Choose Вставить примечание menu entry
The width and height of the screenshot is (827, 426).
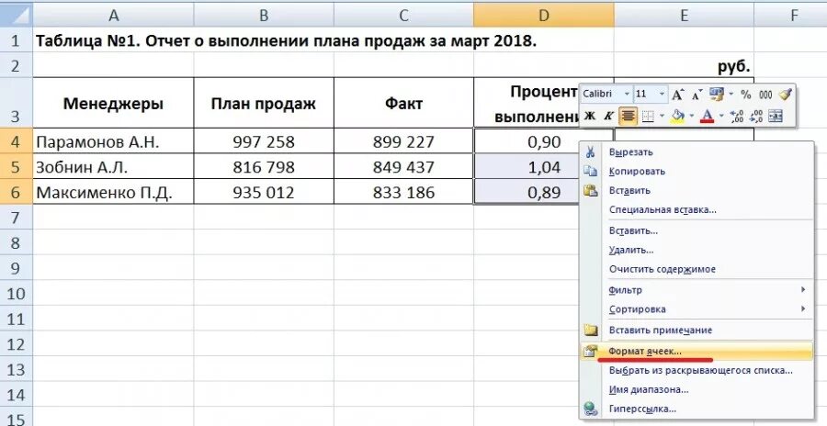[x=697, y=330]
